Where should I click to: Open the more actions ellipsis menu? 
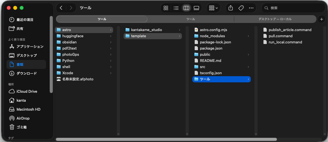click(x=251, y=8)
